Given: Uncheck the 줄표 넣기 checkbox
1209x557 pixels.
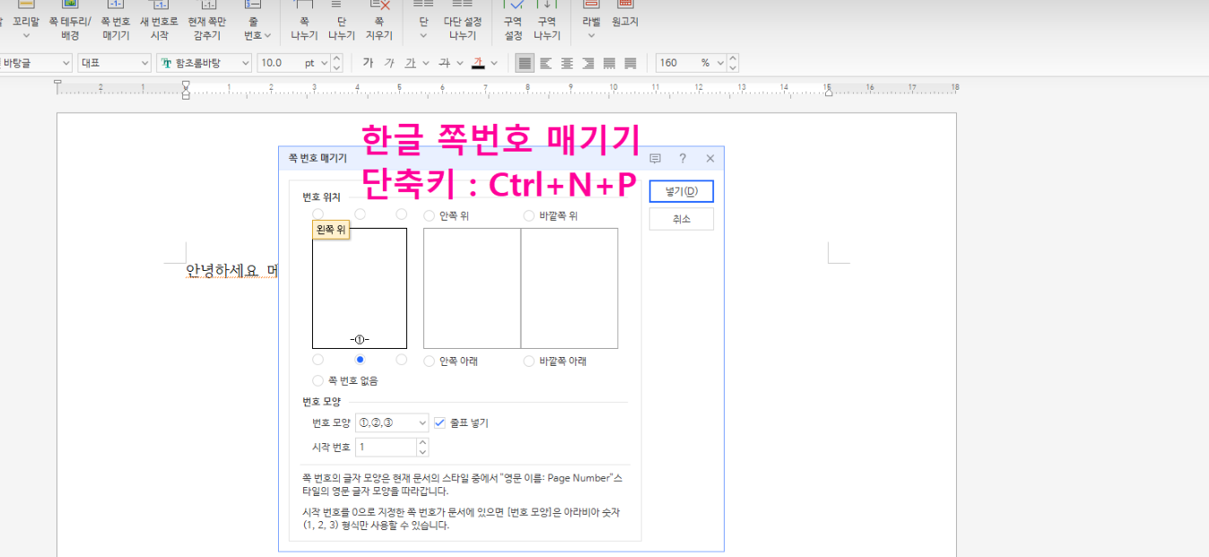Looking at the screenshot, I should click(439, 423).
